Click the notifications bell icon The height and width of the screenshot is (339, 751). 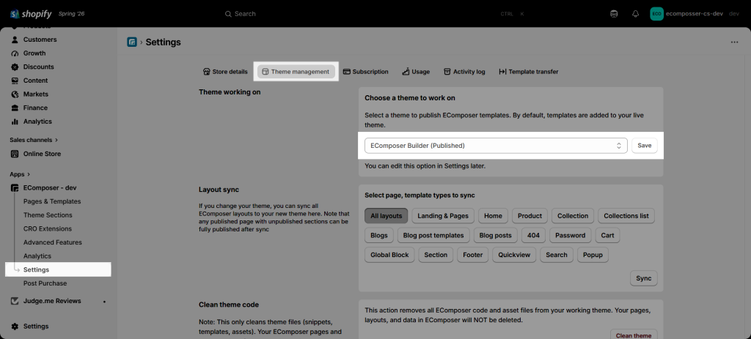(x=636, y=14)
